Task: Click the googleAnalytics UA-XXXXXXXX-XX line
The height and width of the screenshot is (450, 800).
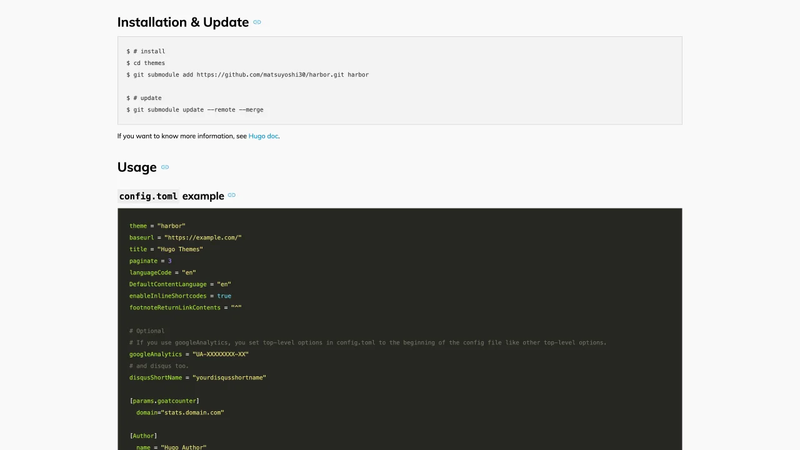Action: click(x=189, y=354)
